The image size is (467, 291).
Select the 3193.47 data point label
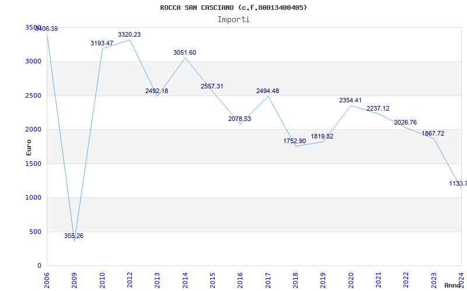click(x=102, y=44)
